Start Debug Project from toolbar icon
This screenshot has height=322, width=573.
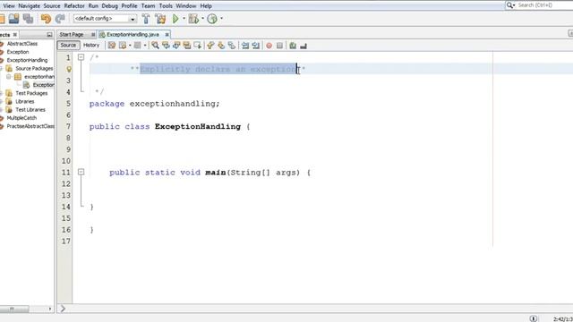193,19
